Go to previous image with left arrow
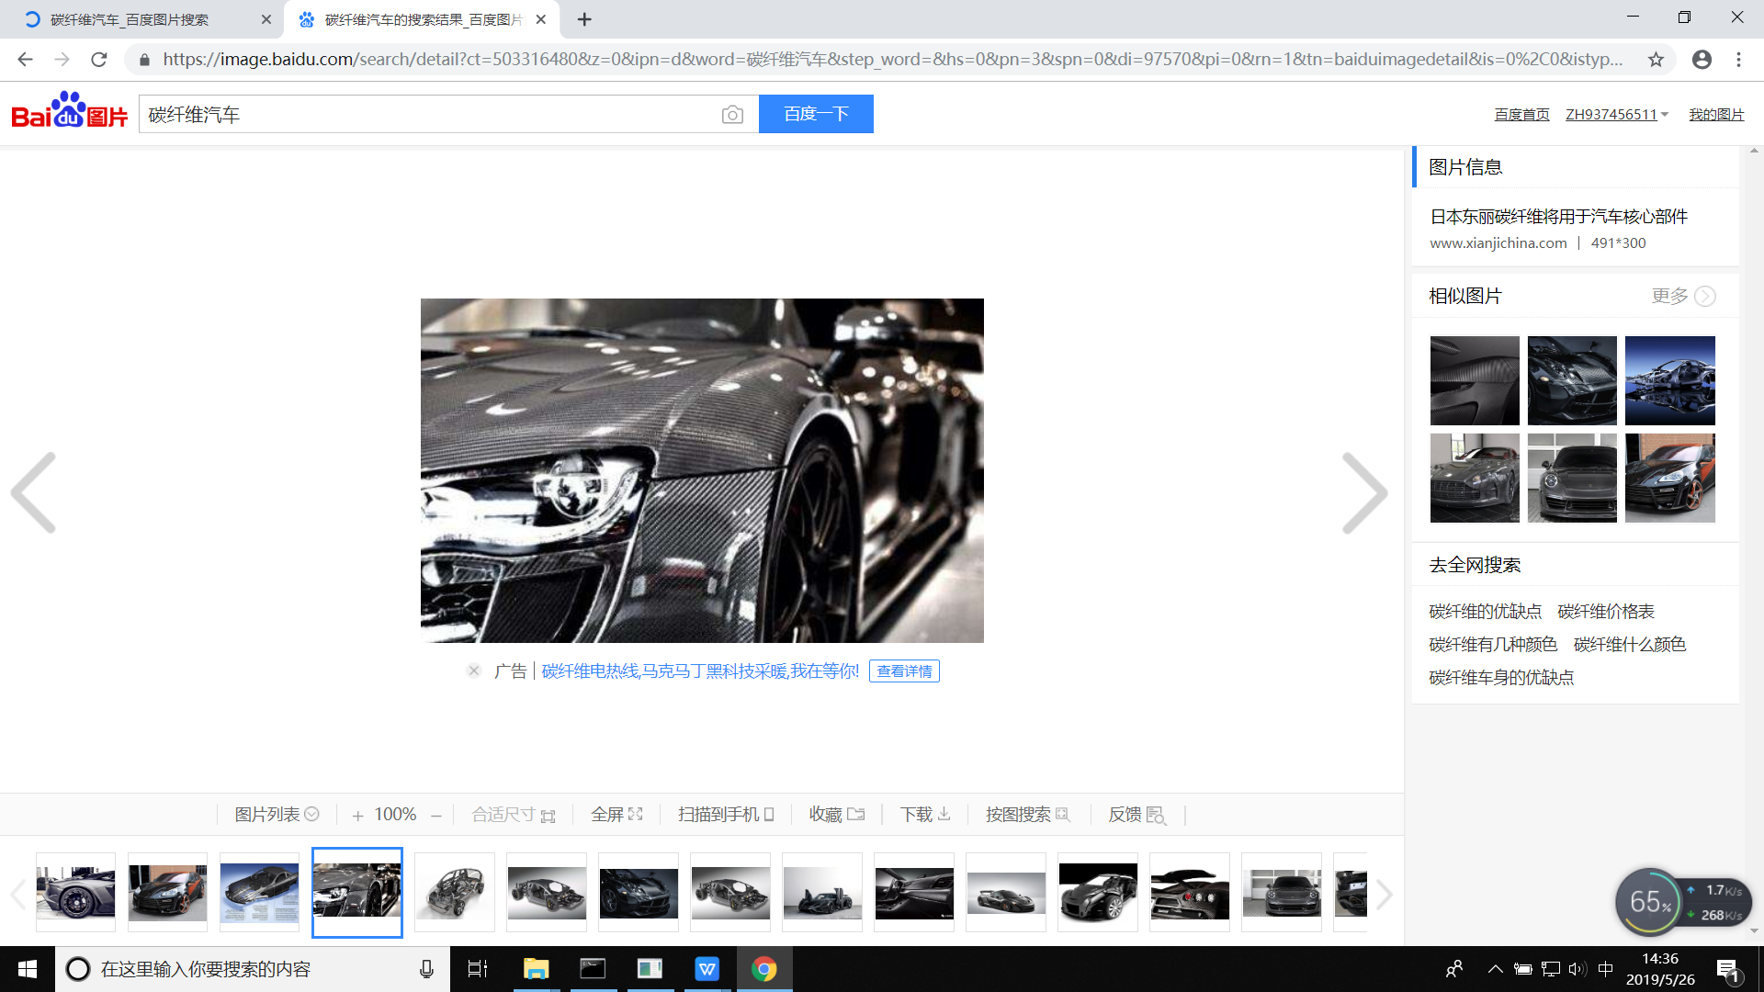 pyautogui.click(x=34, y=493)
